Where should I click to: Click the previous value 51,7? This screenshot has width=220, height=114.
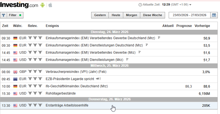pyautogui.click(x=207, y=60)
